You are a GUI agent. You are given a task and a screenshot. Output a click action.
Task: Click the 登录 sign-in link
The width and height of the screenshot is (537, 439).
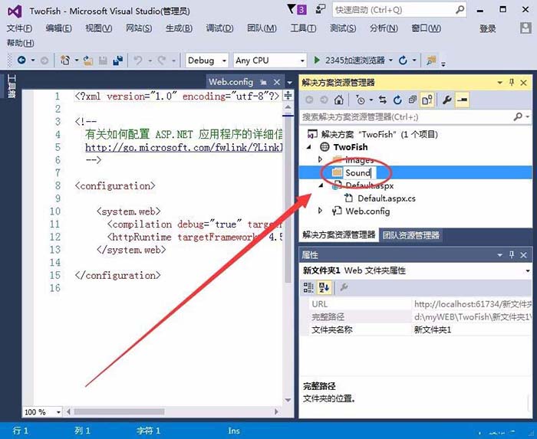(488, 28)
